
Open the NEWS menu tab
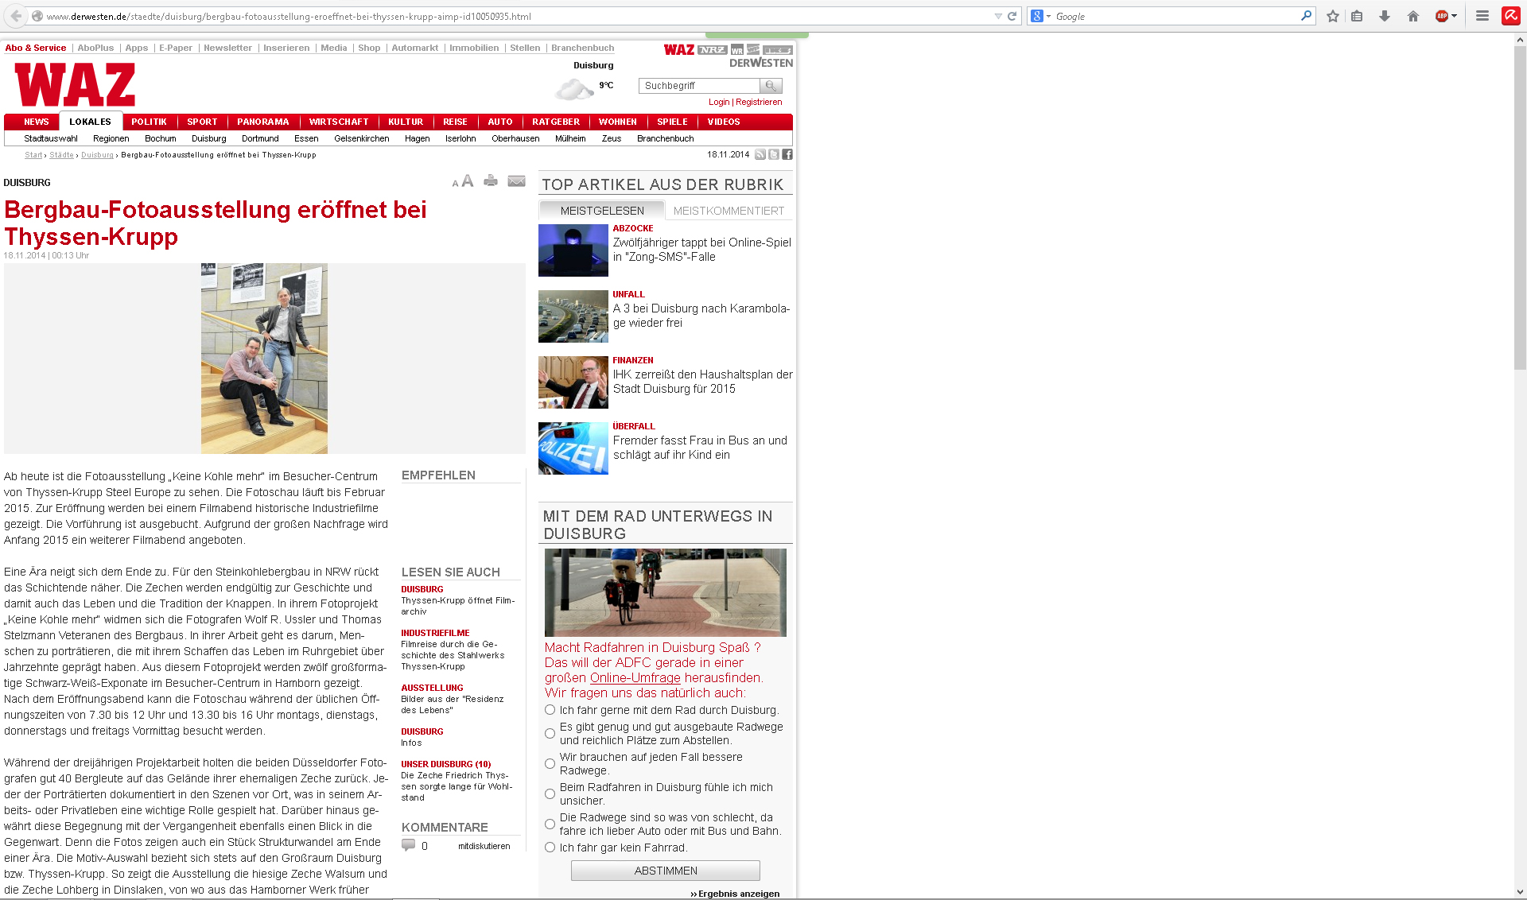[x=37, y=122]
